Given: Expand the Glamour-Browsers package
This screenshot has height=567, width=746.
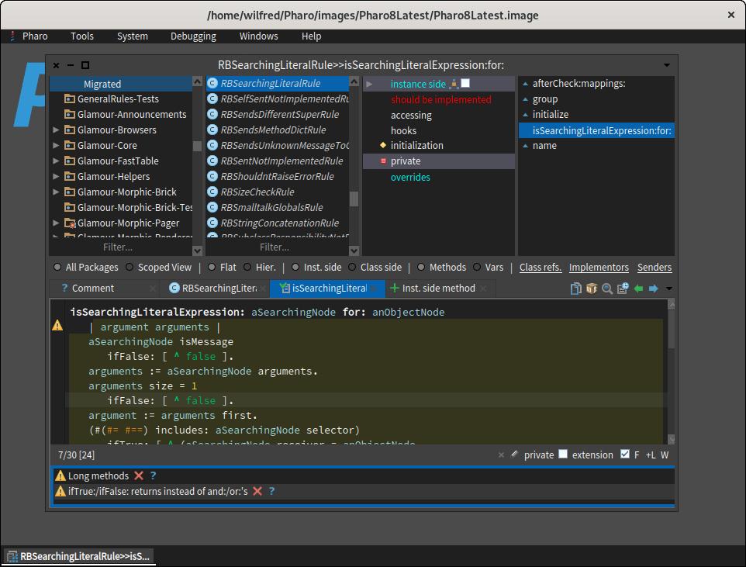Looking at the screenshot, I should tap(56, 130).
